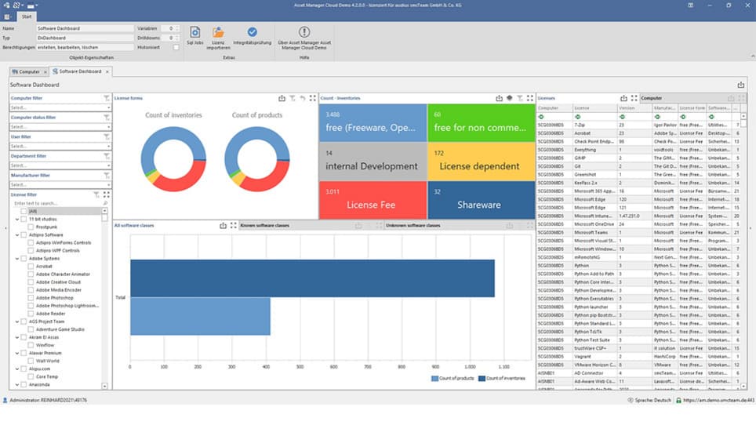Check the Acrobat checkbox
Image resolution: width=756 pixels, height=425 pixels.
31,266
